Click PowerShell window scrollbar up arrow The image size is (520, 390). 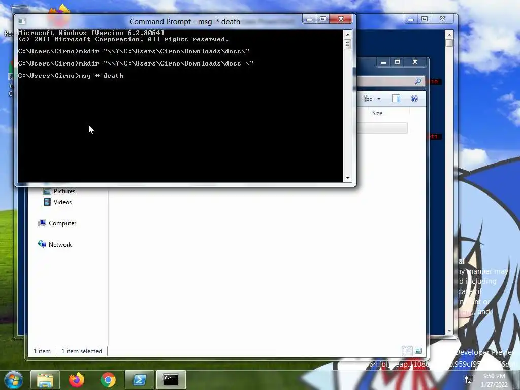tap(449, 35)
